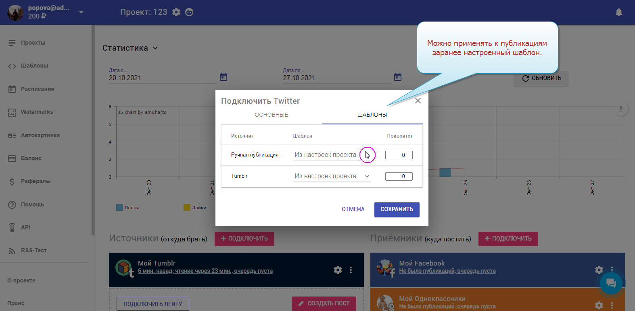
Task: Open the 'Дата с' calendar picker
Action: tap(224, 77)
